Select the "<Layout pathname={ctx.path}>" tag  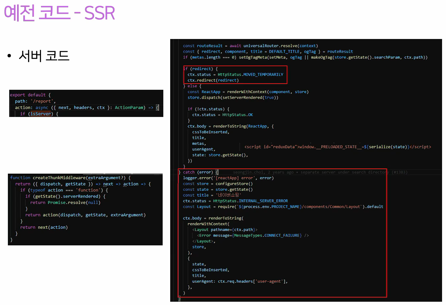pyautogui.click(x=225, y=230)
